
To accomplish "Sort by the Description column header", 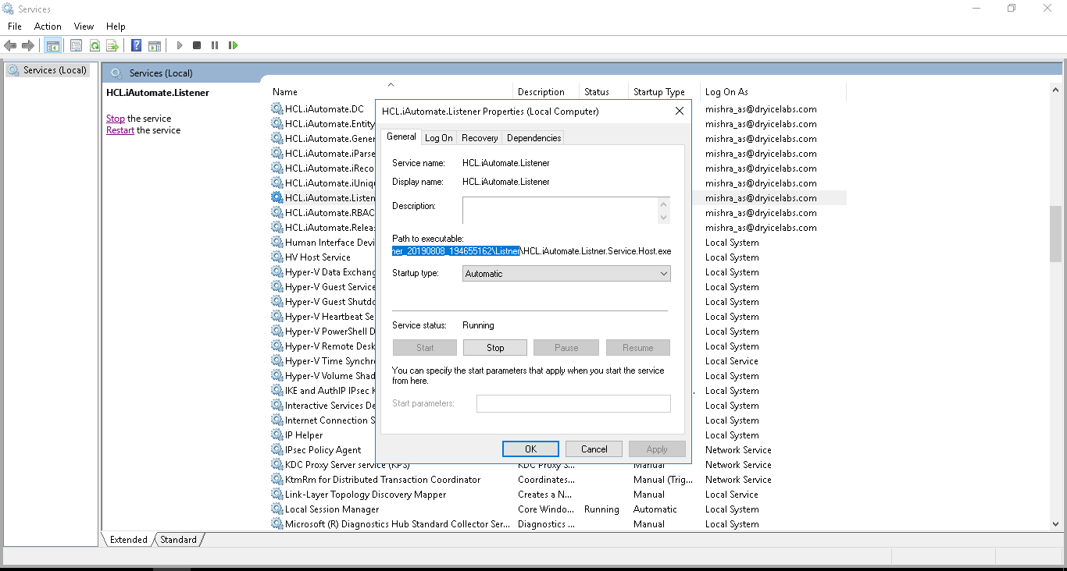I will [x=547, y=92].
